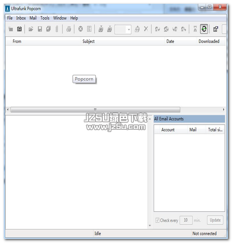This screenshot has width=232, height=243.
Task: Click the paperclip attachment icon
Action: pyautogui.click(x=57, y=29)
